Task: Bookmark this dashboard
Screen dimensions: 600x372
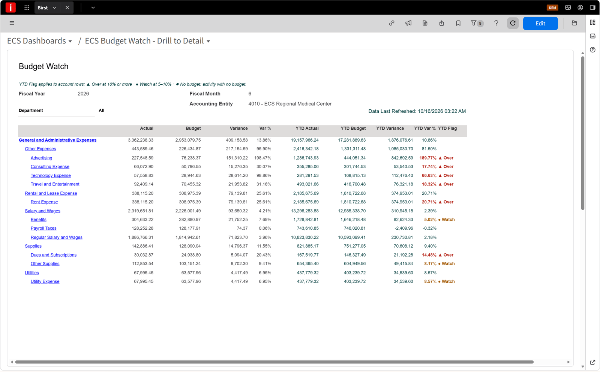Action: point(458,23)
